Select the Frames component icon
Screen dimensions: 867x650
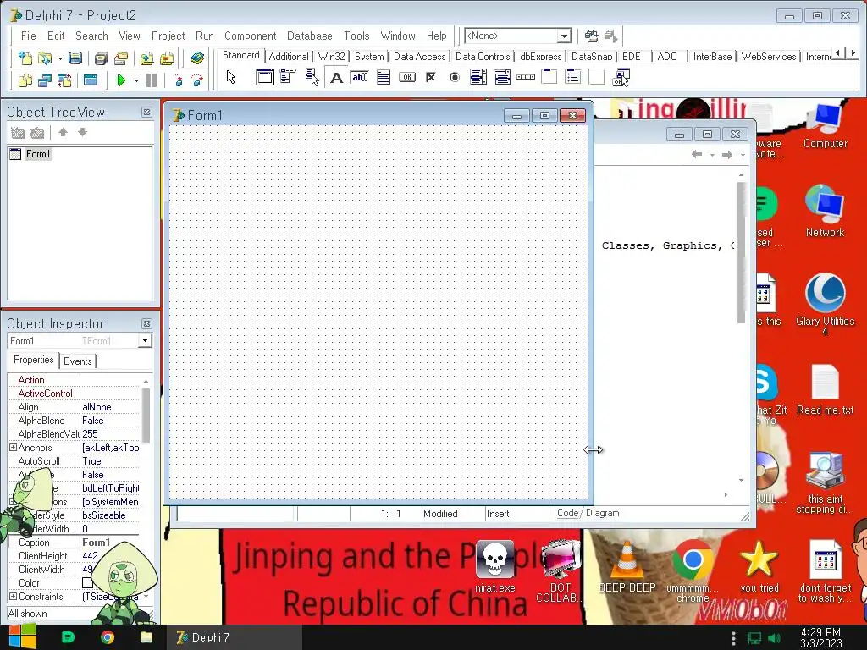tap(265, 77)
